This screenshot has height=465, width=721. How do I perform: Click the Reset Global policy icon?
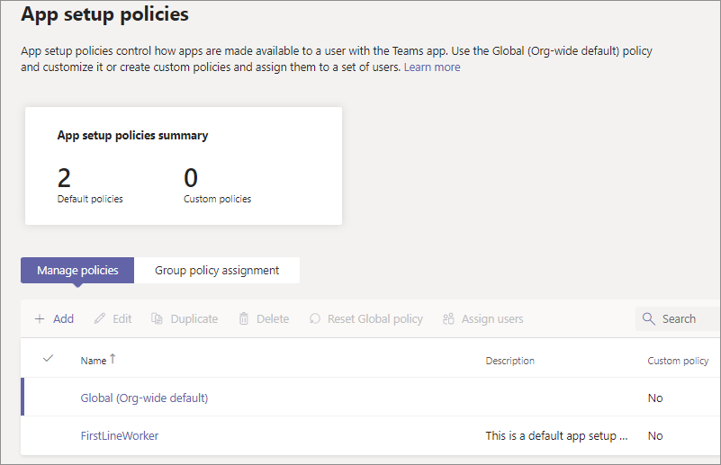point(315,319)
